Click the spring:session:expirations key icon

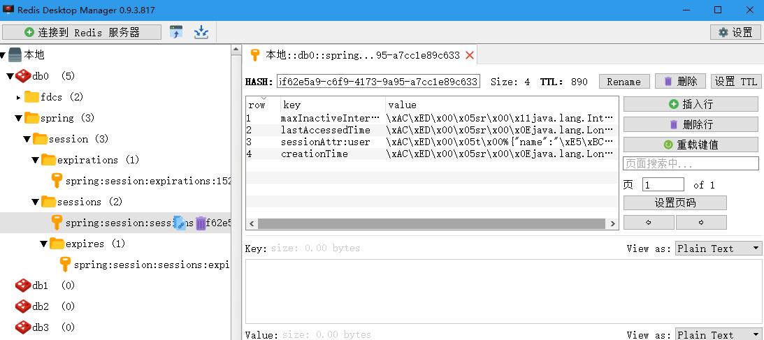pyautogui.click(x=57, y=181)
